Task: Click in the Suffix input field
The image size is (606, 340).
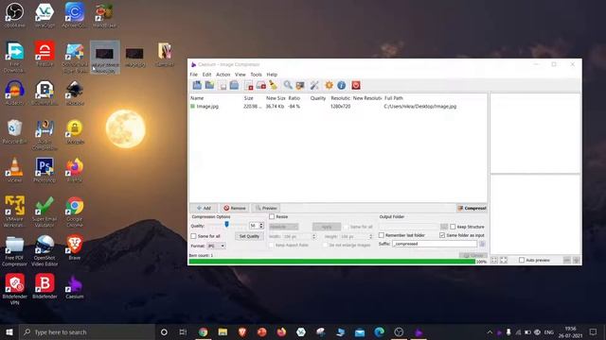Action: pos(435,244)
